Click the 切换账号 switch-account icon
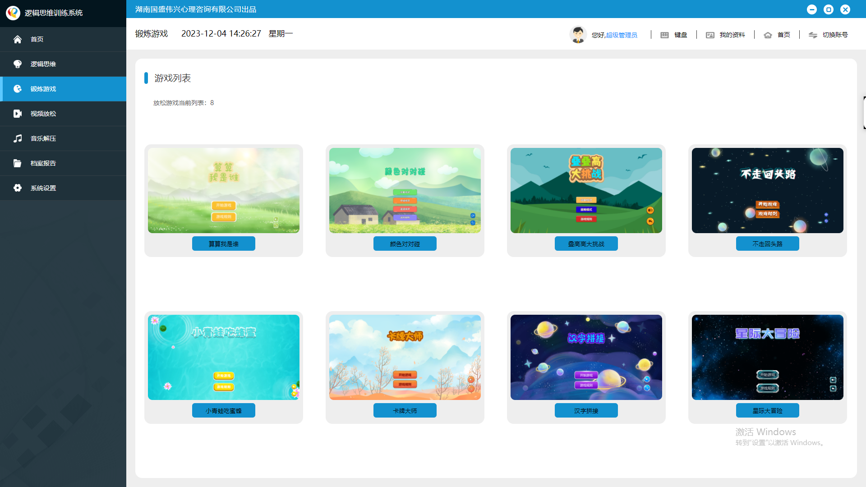The height and width of the screenshot is (487, 866). point(813,35)
